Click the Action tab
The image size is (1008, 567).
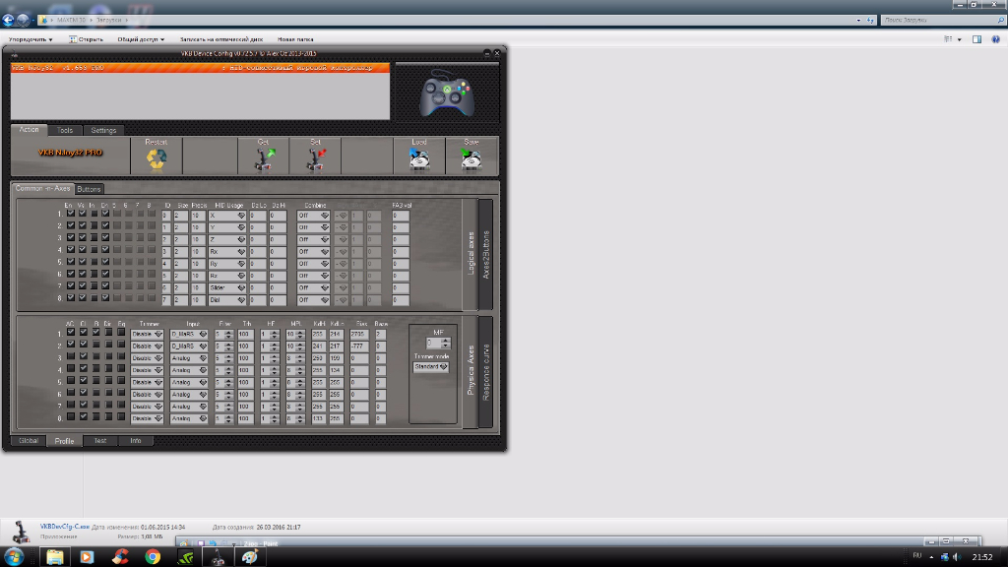(x=29, y=130)
